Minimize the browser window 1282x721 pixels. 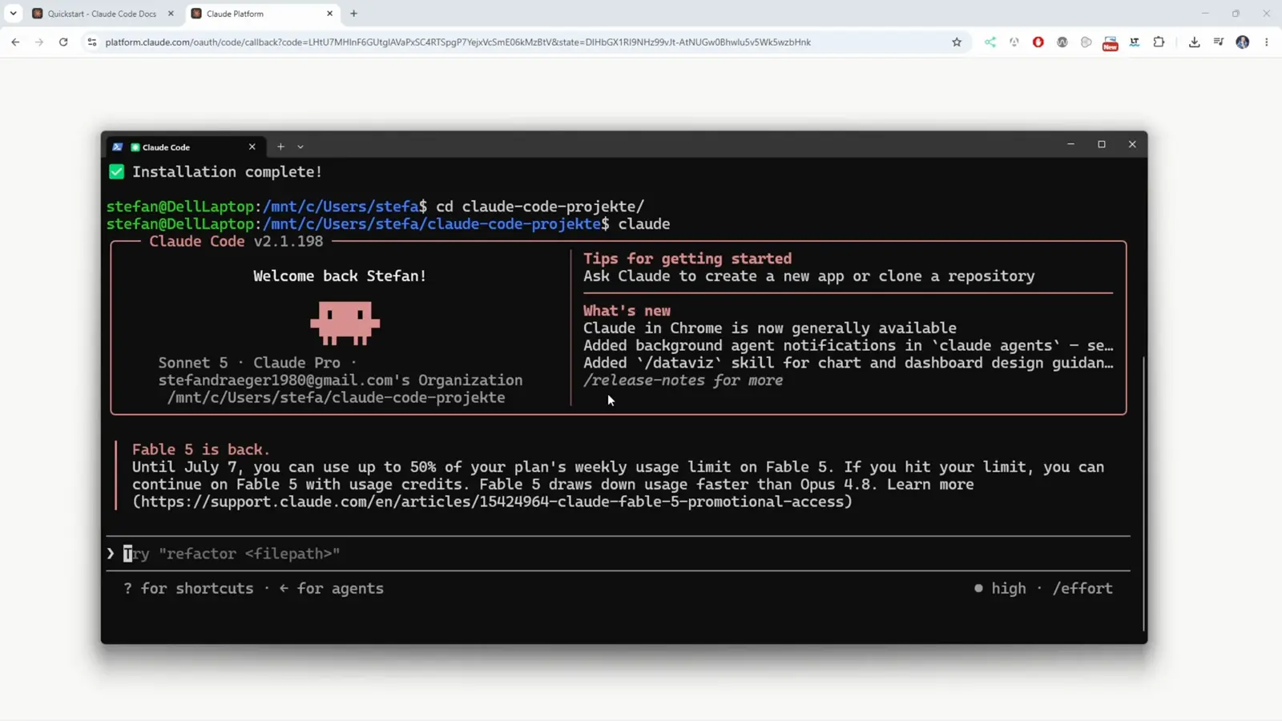(1205, 14)
